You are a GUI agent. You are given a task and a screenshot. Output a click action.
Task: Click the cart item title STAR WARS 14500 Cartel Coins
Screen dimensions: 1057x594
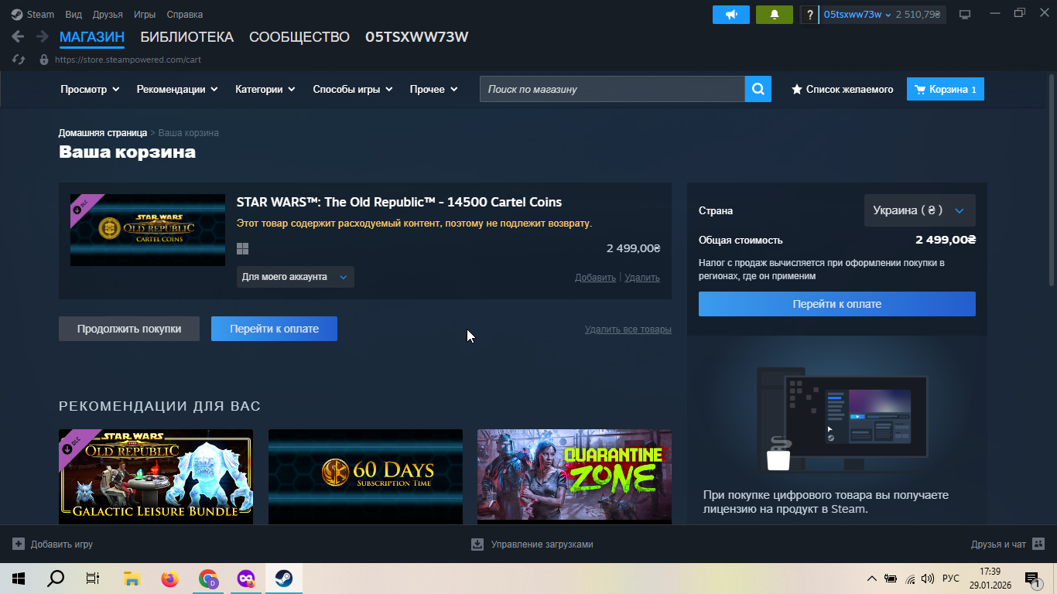tap(399, 203)
